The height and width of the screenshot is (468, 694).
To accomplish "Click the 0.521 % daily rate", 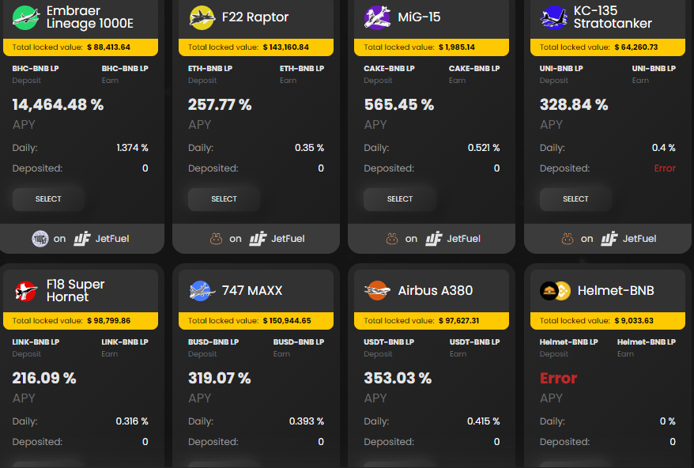I will pos(484,148).
